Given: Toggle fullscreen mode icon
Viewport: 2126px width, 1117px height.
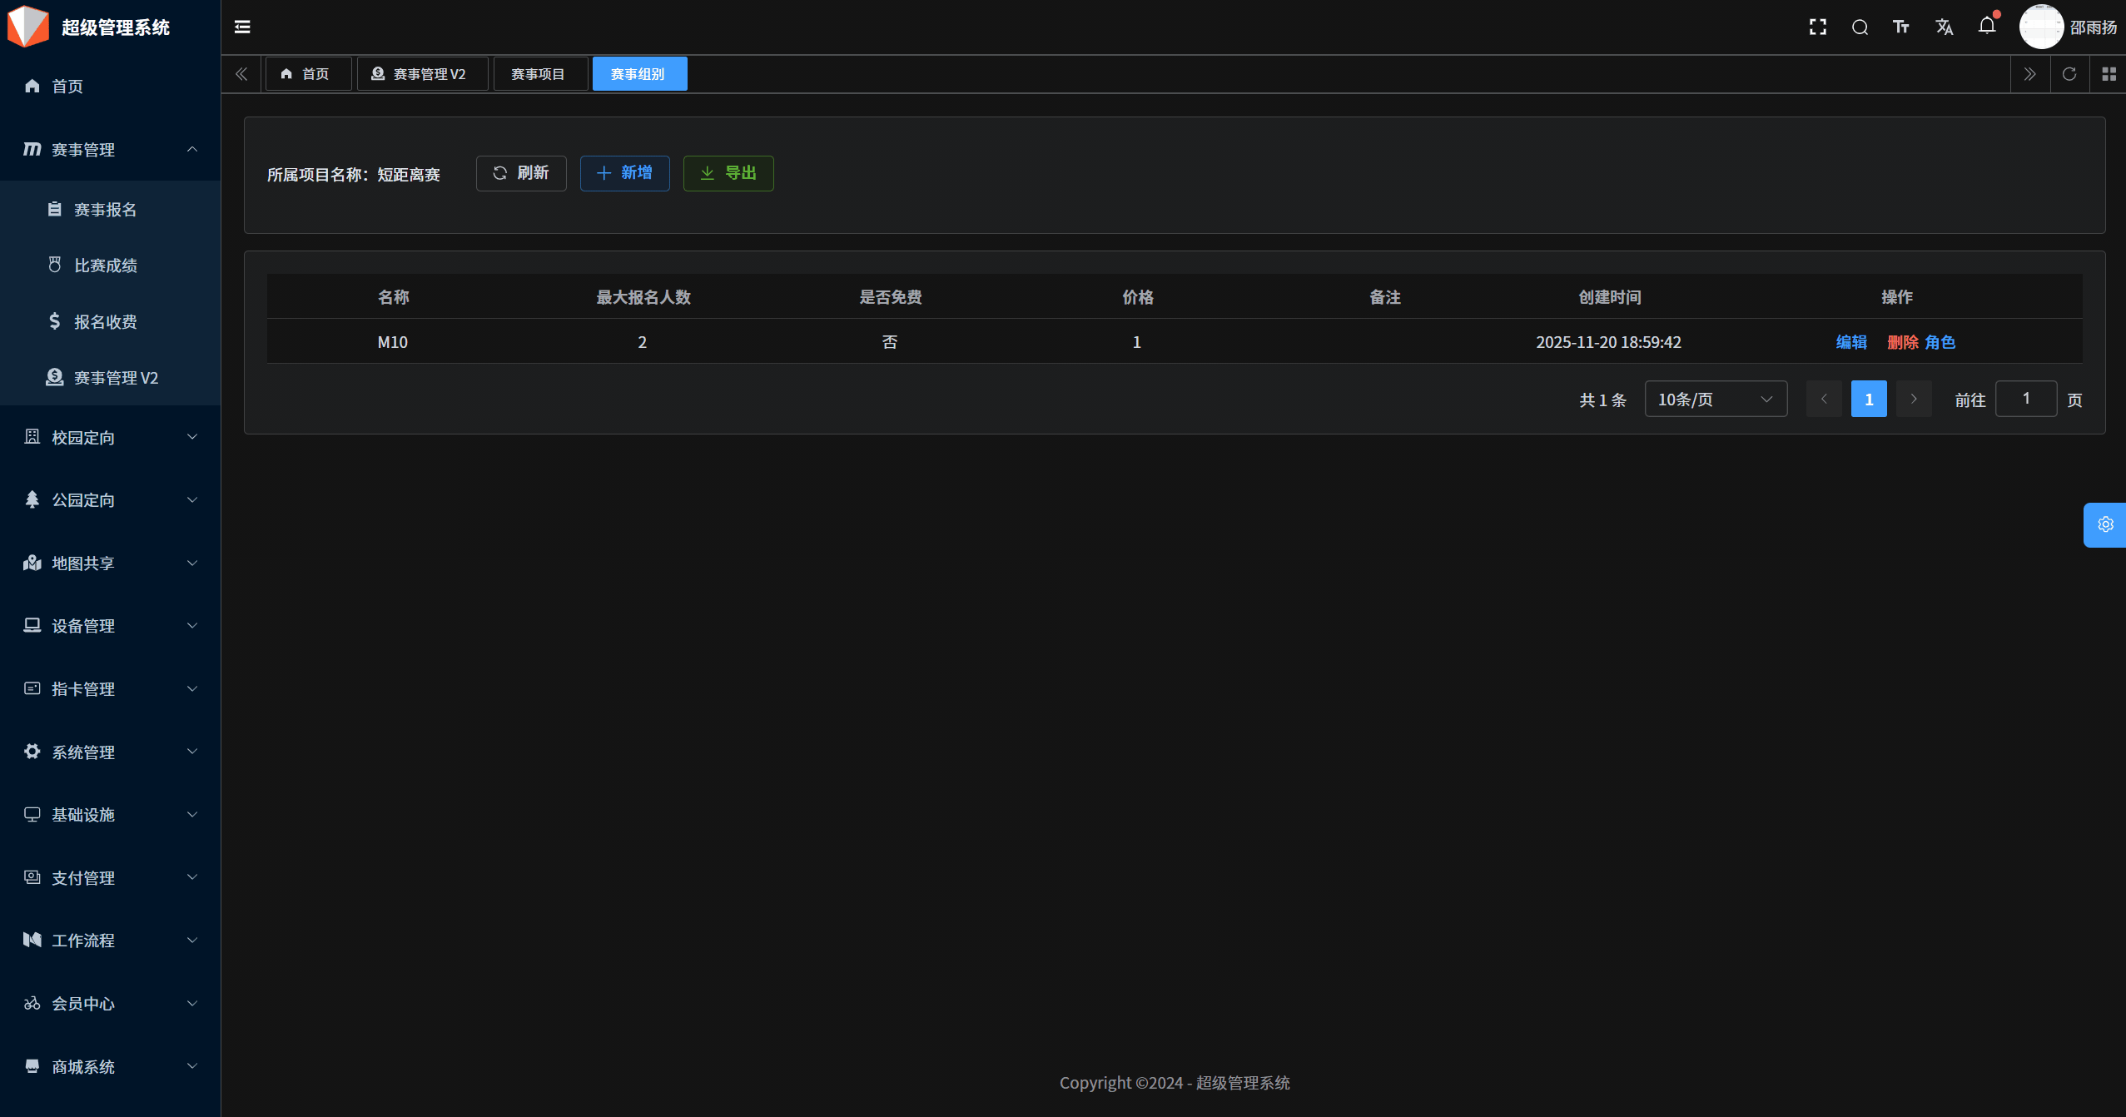Looking at the screenshot, I should click(1818, 27).
